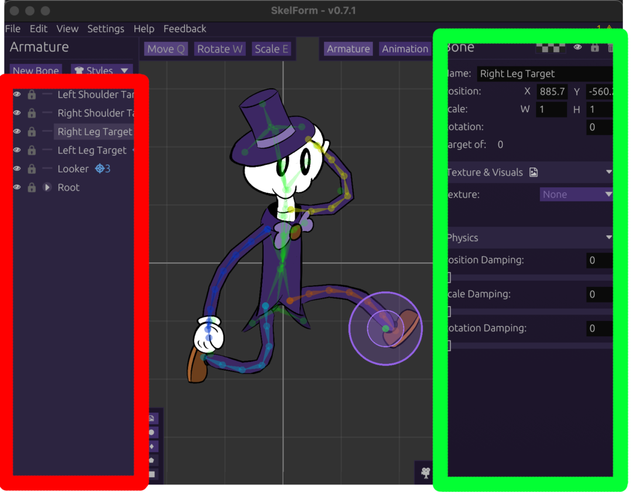Click the Name field with Right Leg Target
Screen dimensions: 631x492
[x=545, y=74]
